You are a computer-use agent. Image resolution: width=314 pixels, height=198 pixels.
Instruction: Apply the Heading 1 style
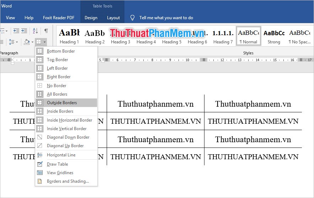(x=69, y=36)
